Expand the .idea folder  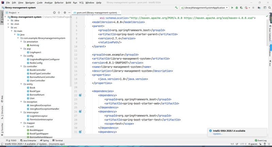8,20
